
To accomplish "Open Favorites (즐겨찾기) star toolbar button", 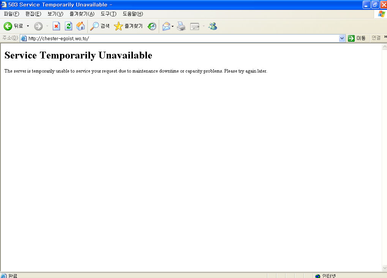I will tap(128, 26).
